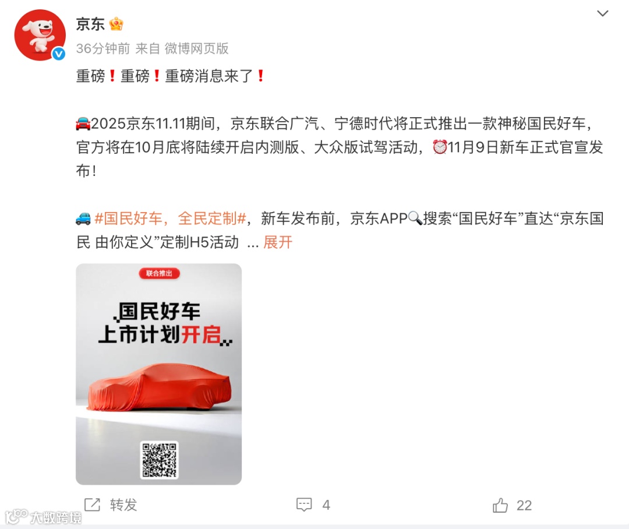Click the 联合推出 red badge on poster
Viewport: 629px width, 529px height.
point(159,273)
